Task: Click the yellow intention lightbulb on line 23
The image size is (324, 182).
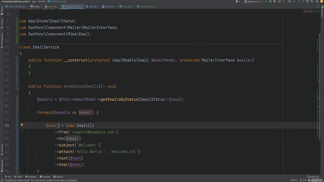Action: [x=22, y=125]
